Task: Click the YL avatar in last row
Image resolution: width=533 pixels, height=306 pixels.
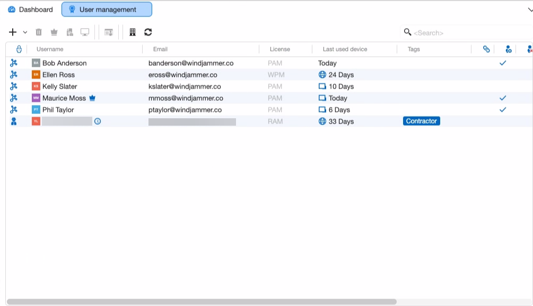Action: pos(36,121)
